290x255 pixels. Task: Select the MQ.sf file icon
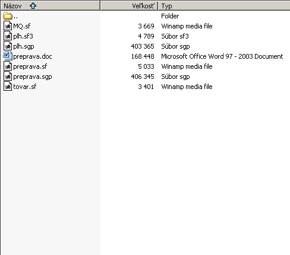click(8, 26)
